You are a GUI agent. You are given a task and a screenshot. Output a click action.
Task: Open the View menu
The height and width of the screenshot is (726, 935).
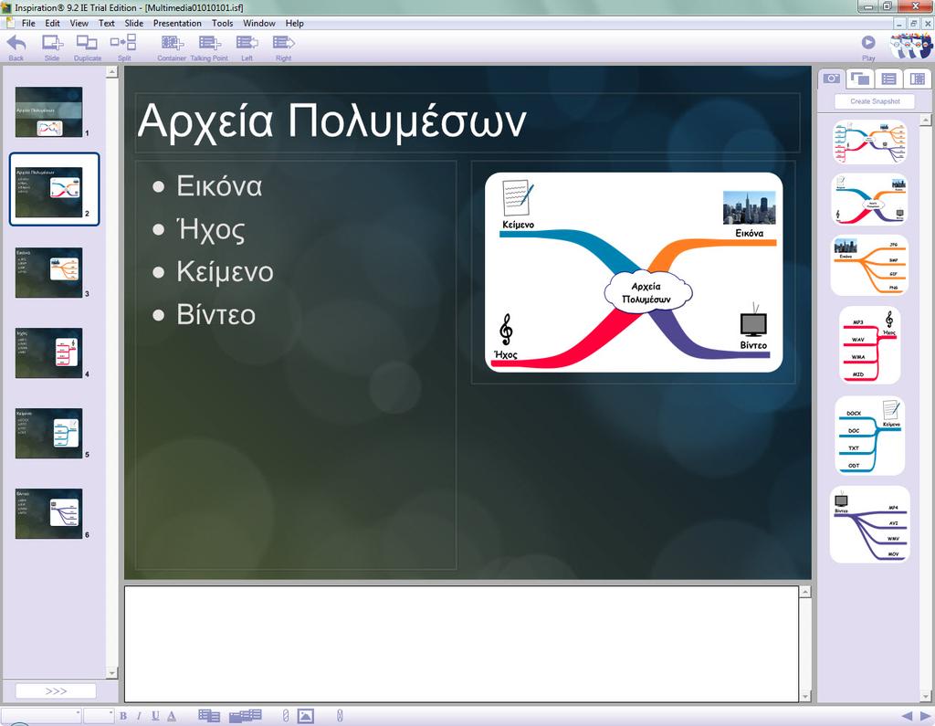pos(79,23)
